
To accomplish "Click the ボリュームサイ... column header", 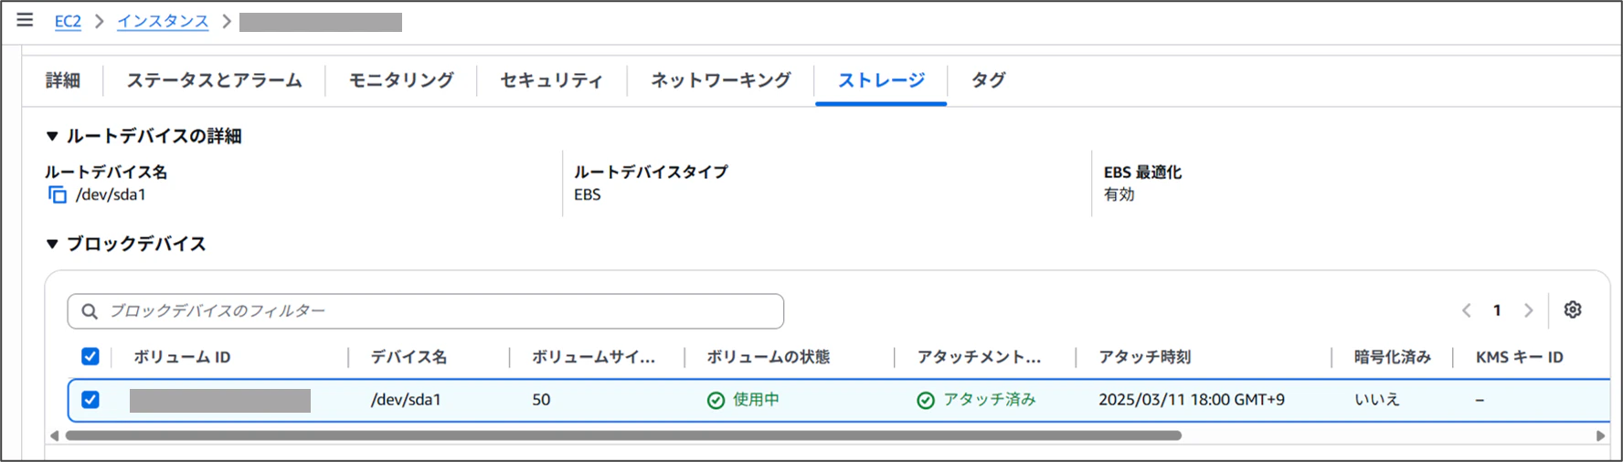I will coord(593,357).
